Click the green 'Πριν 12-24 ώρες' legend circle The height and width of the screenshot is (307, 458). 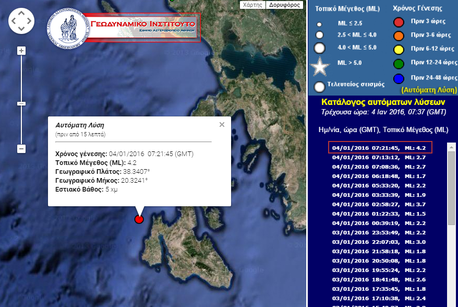click(399, 63)
